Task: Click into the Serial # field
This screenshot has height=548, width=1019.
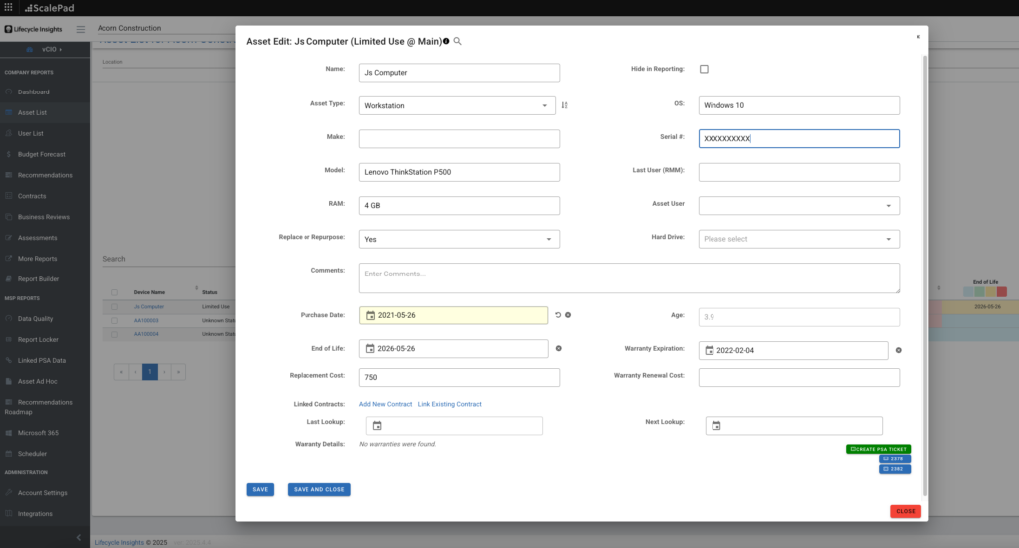Action: tap(799, 139)
